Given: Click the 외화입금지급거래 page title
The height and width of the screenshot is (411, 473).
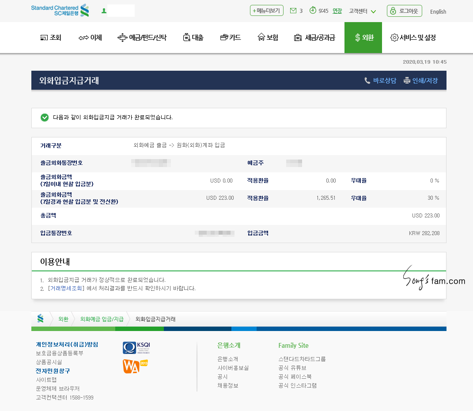Looking at the screenshot, I should click(x=69, y=80).
